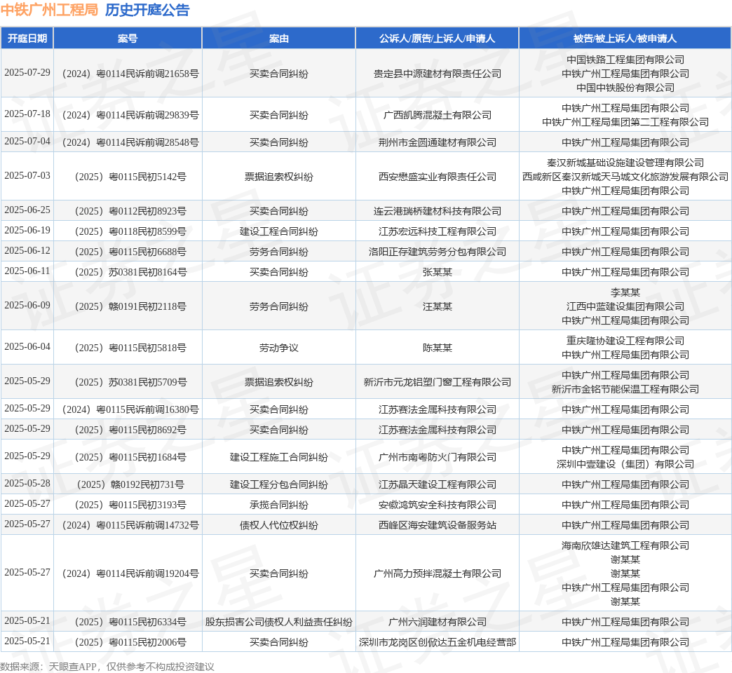Click defendant 李某某

tap(625, 292)
